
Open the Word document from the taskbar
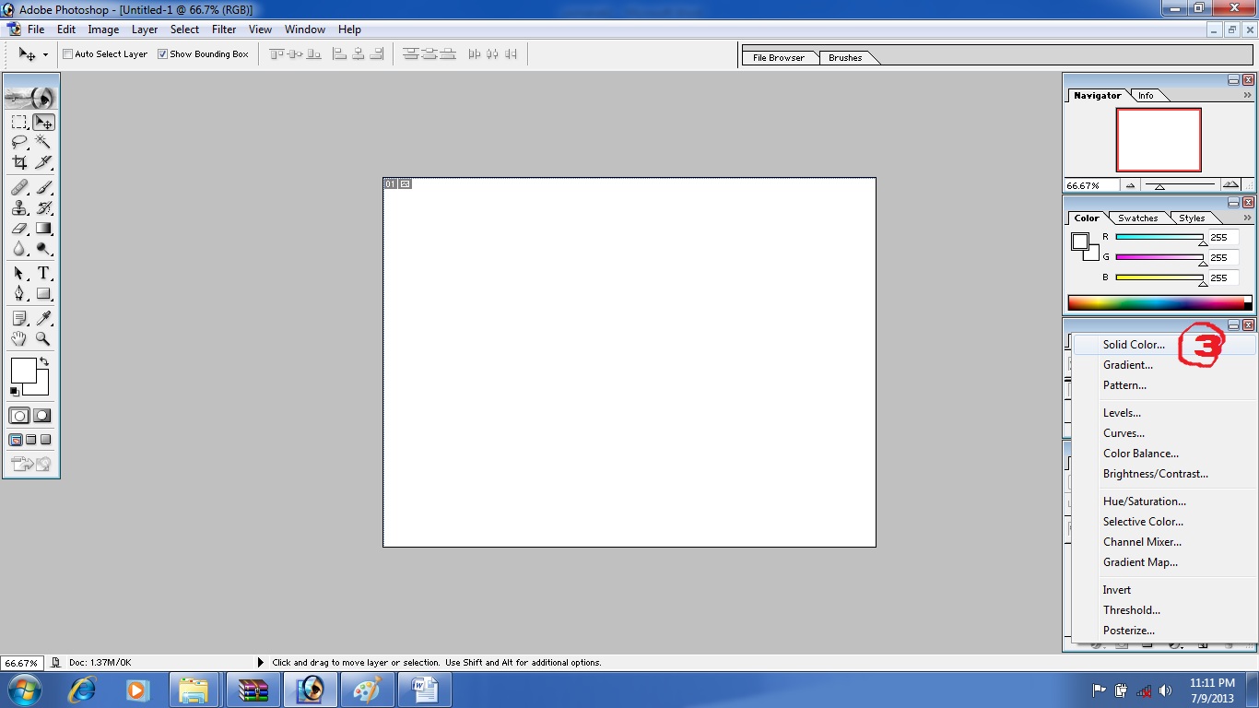(425, 689)
